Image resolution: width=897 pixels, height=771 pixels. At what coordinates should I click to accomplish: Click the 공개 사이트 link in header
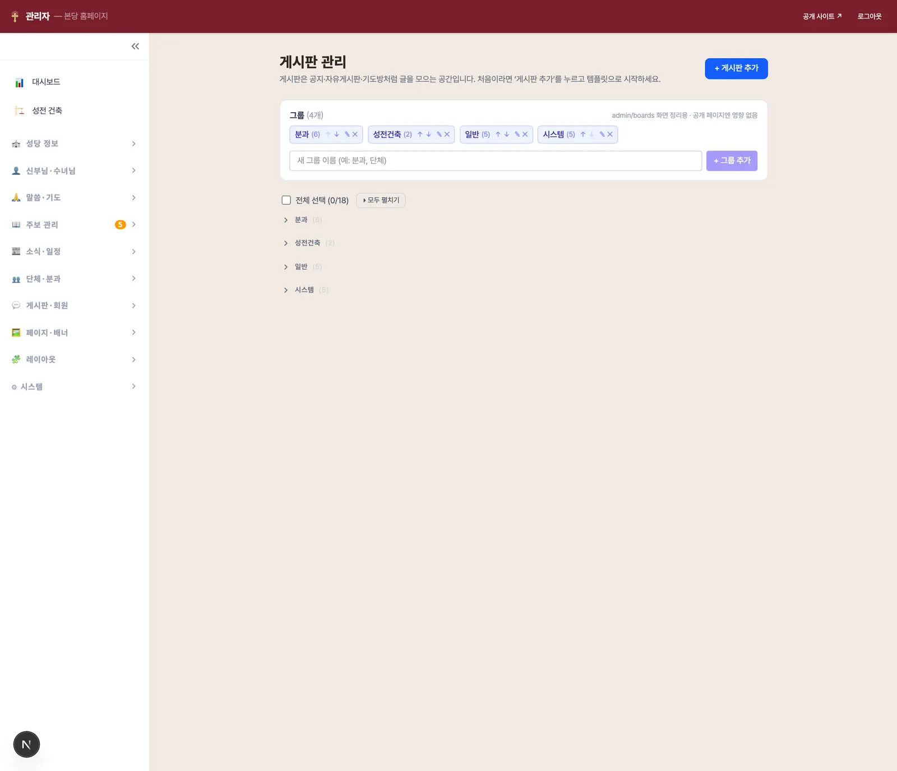pyautogui.click(x=822, y=16)
